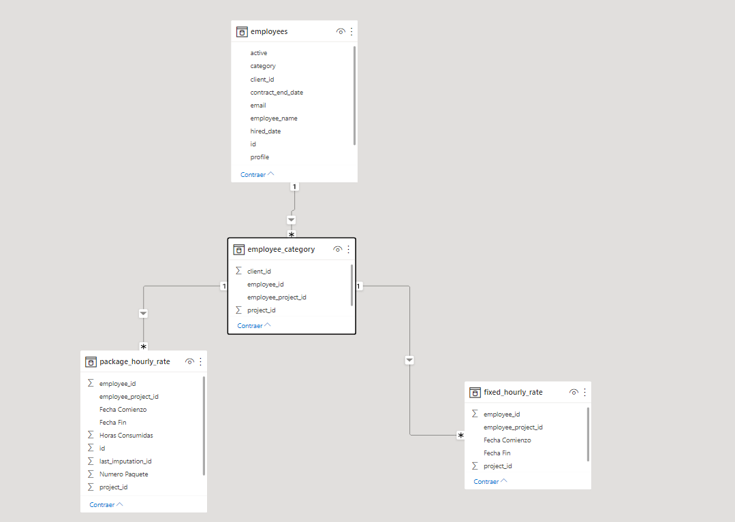Toggle visibility of package_hourly_rate table
Image resolution: width=735 pixels, height=522 pixels.
pos(189,361)
